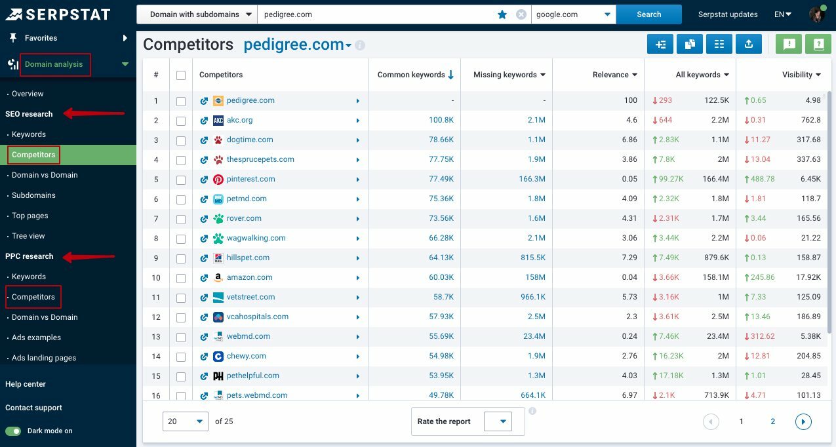
Task: Click the info icon beside pedigree.com title
Action: 360,45
